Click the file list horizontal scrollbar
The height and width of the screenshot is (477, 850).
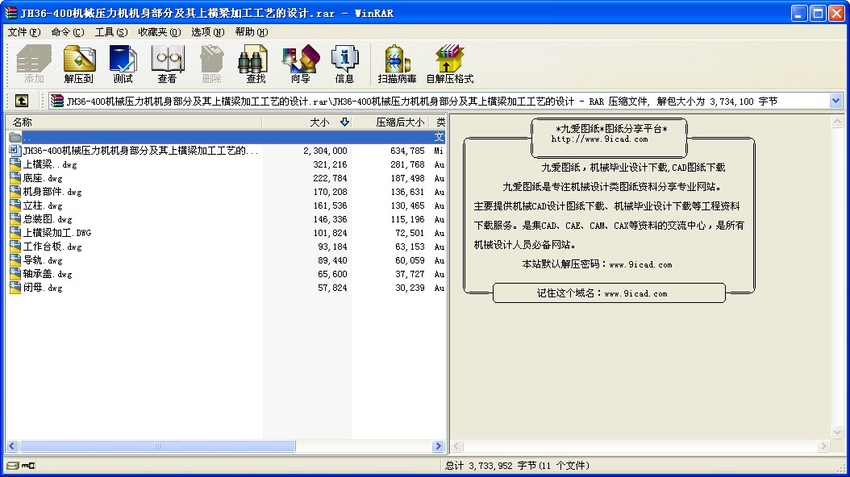[157, 446]
